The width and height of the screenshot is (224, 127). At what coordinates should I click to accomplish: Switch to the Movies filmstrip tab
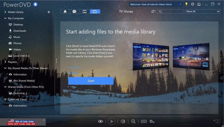pos(85,11)
